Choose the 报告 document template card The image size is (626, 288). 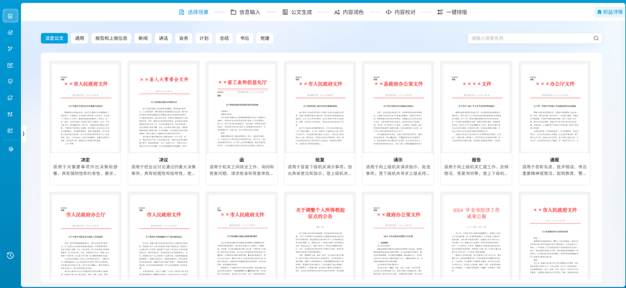[476, 123]
